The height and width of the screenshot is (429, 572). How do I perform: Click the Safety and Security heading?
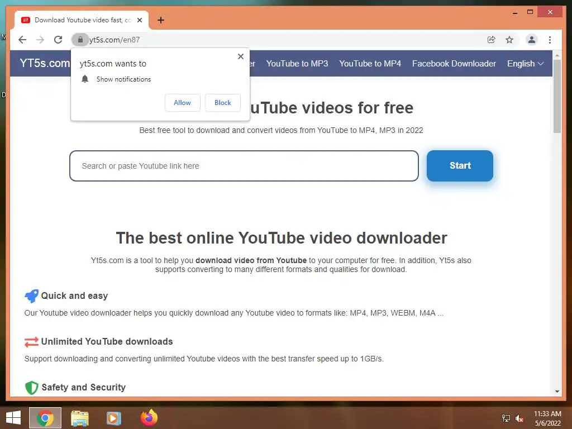(84, 387)
